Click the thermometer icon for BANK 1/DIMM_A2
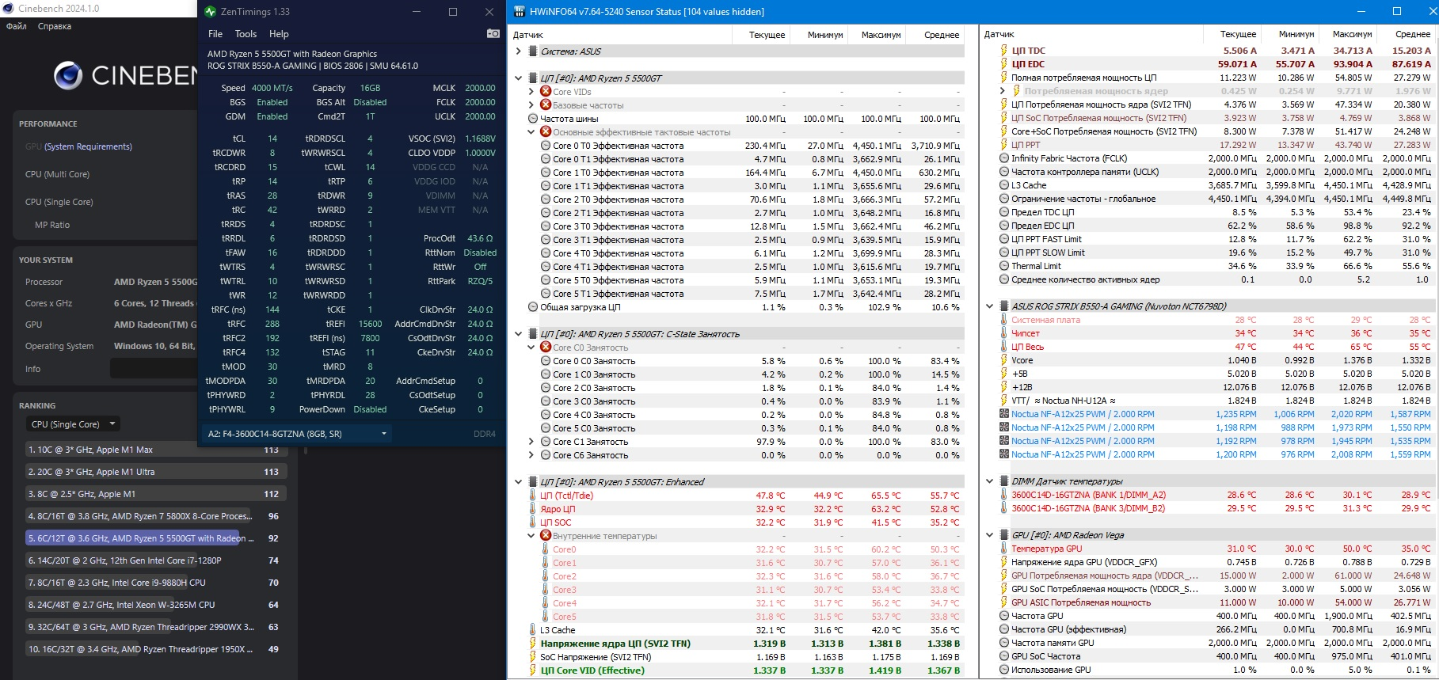Viewport: 1439px width, 680px height. click(x=1004, y=495)
